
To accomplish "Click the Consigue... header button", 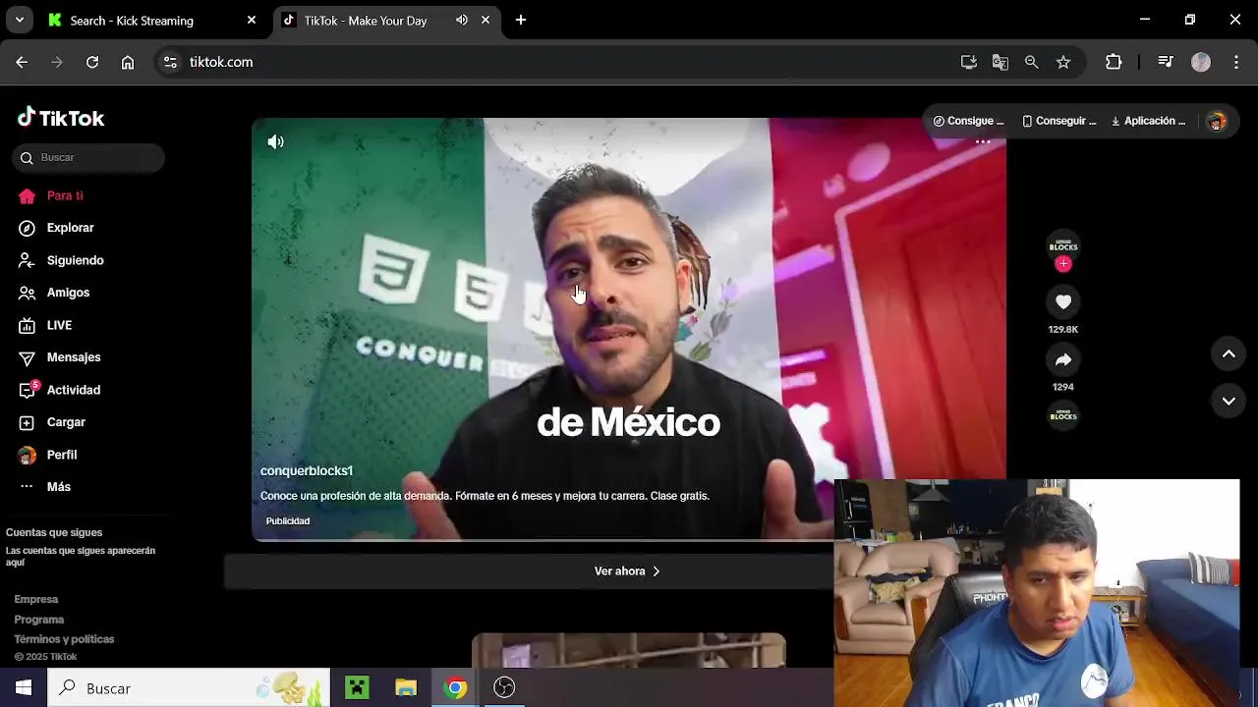I will pos(969,121).
